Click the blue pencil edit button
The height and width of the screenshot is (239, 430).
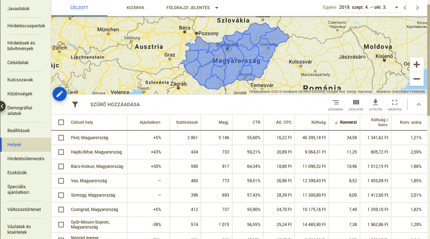pyautogui.click(x=60, y=94)
